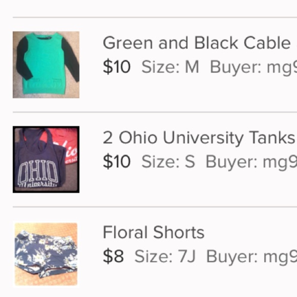The image size is (297, 297).
Task: Open the Ohio University tanks photo
Action: [46, 159]
